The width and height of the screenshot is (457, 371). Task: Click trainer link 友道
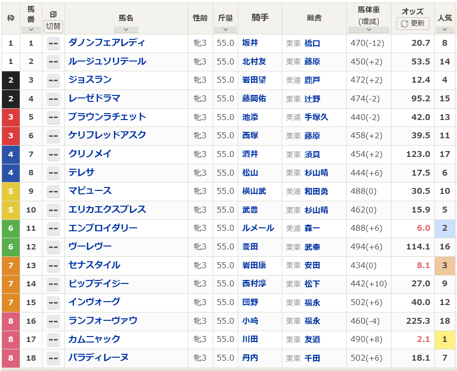[x=312, y=340]
